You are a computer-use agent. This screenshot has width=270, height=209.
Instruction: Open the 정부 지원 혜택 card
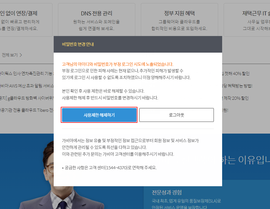[x=179, y=20]
